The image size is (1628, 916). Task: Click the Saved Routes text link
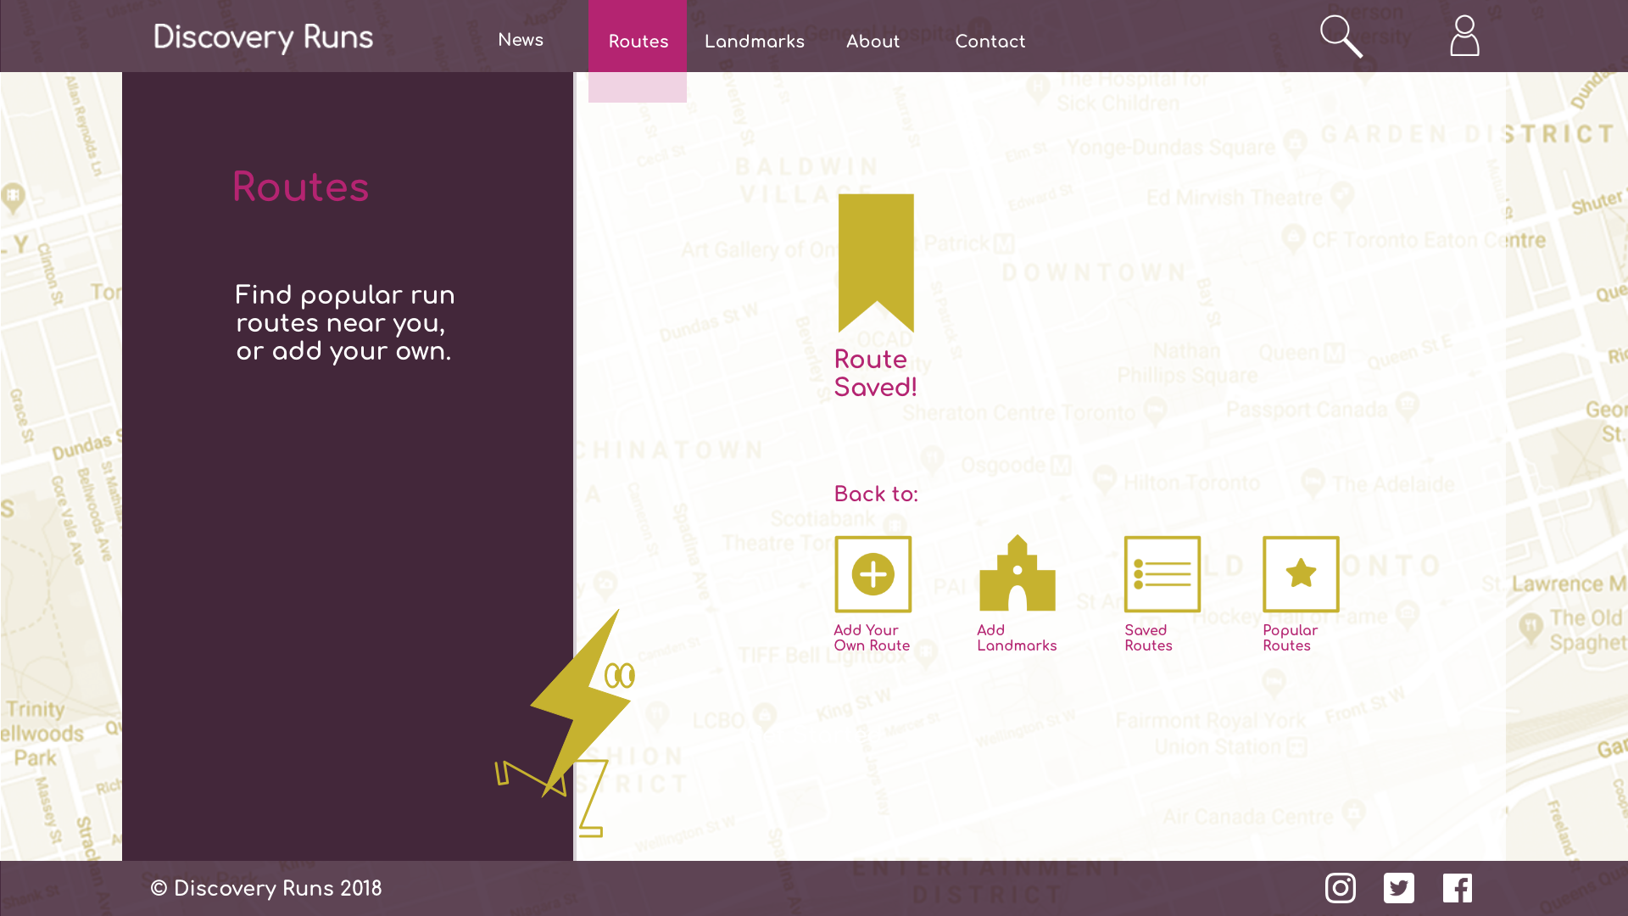coord(1148,638)
